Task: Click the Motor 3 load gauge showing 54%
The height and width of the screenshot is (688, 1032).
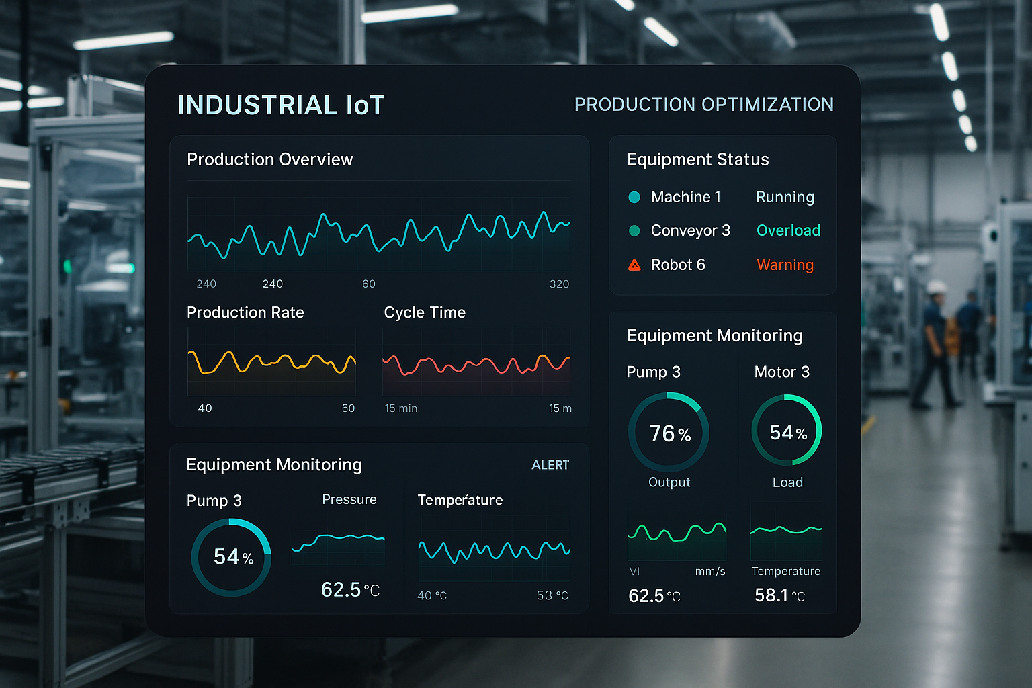Action: click(786, 431)
